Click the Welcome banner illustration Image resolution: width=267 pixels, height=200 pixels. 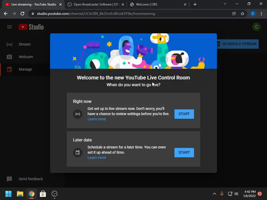point(133,51)
